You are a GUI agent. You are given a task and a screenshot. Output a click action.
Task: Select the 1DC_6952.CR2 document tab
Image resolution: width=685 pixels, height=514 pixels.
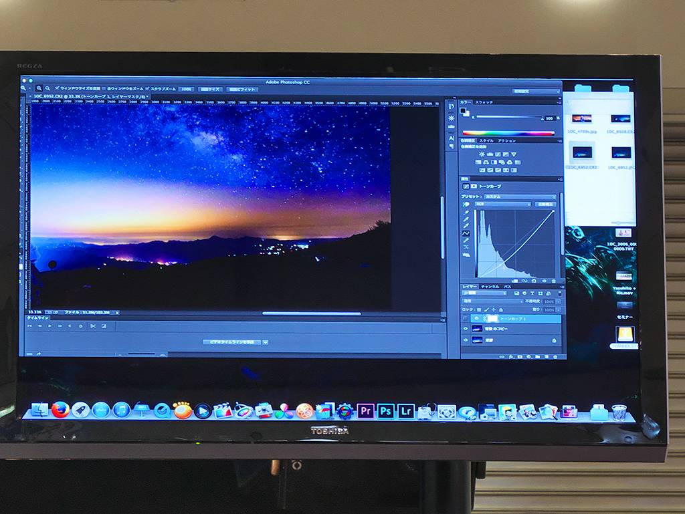90,96
